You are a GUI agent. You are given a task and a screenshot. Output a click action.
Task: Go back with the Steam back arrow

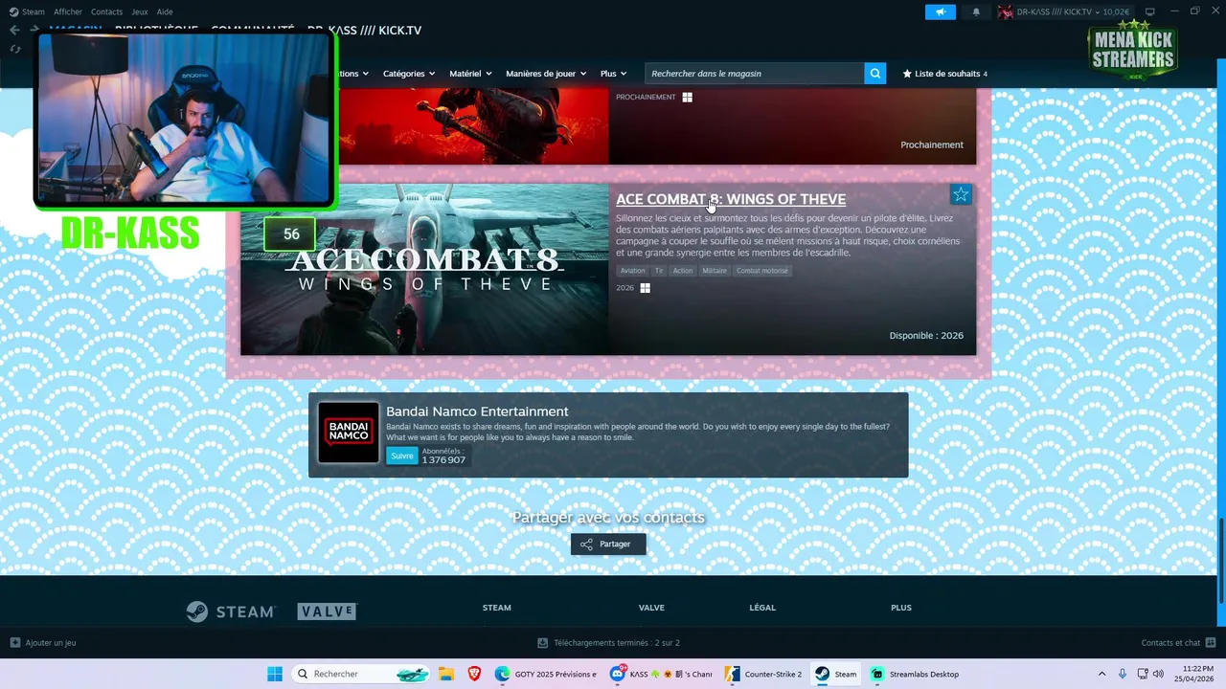coord(14,30)
